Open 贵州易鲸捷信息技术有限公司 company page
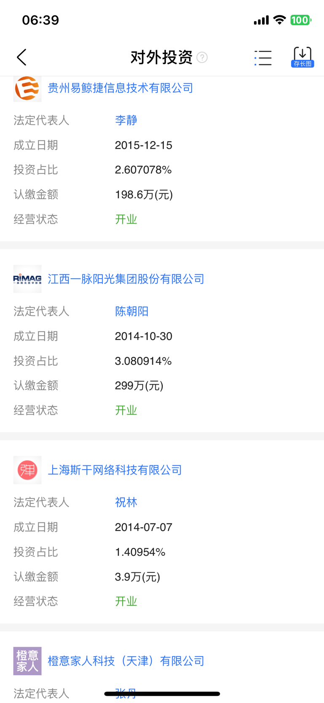Image resolution: width=324 pixels, height=703 pixels. pyautogui.click(x=120, y=88)
